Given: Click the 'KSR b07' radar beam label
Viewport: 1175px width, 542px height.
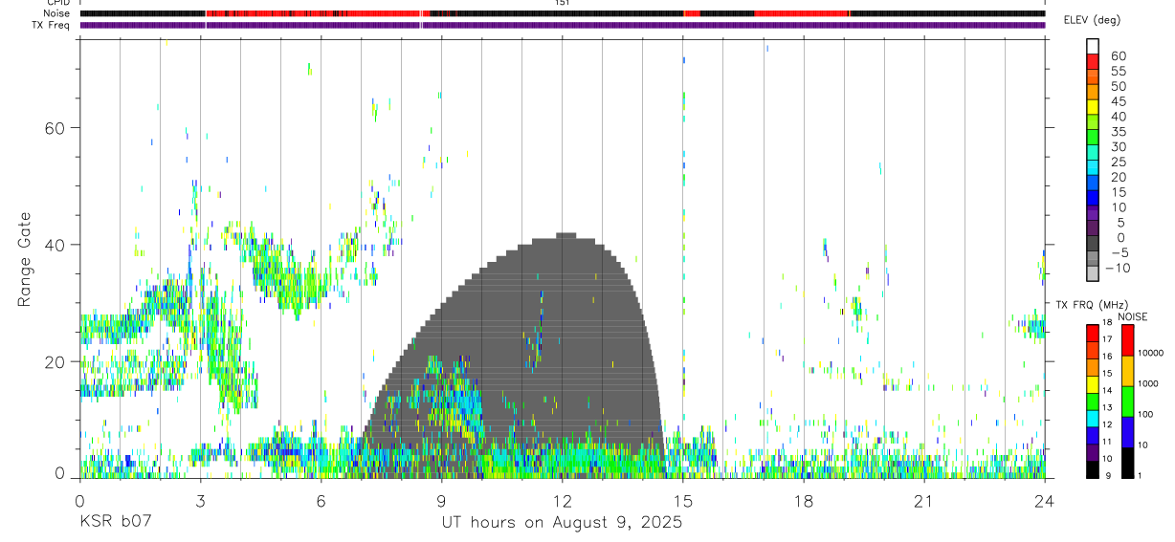Looking at the screenshot, I should click(x=115, y=522).
